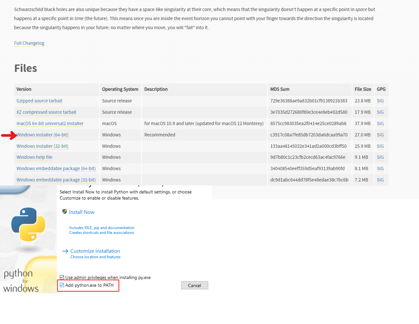Viewport: 419px width, 324px height.
Task: Click the Files section heading
Action: (x=26, y=68)
